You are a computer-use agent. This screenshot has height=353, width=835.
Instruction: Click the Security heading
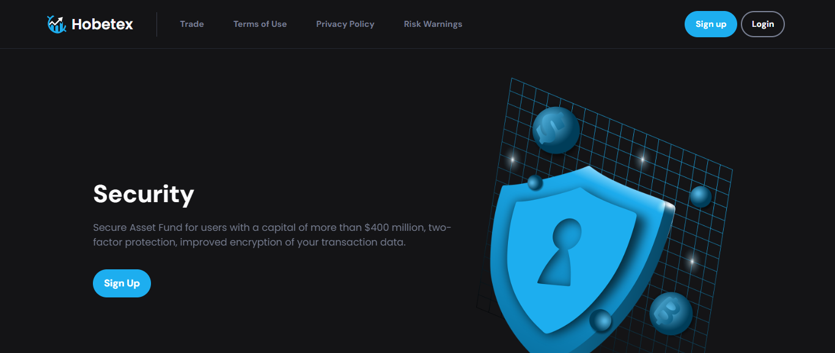pyautogui.click(x=144, y=194)
